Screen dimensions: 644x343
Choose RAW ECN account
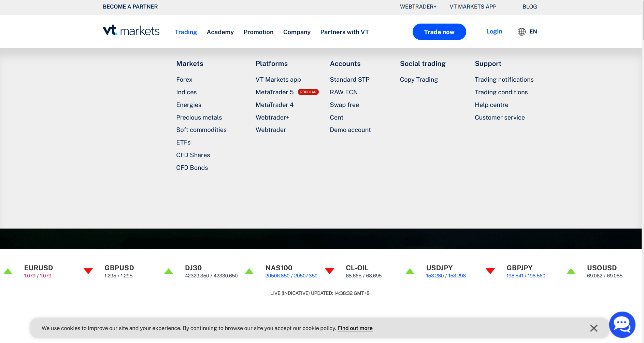(x=344, y=92)
